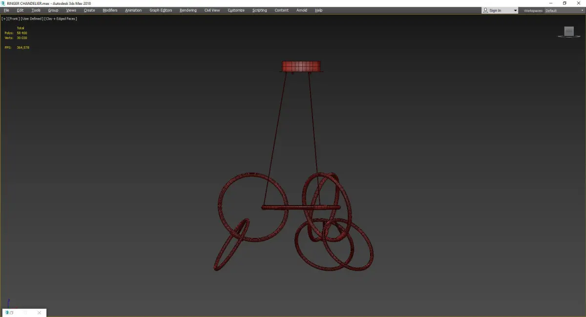This screenshot has height=317, width=586.
Task: Open the File menu
Action: tap(6, 10)
